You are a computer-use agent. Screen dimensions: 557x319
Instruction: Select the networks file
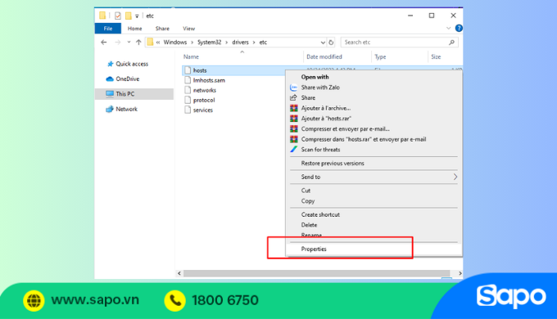pyautogui.click(x=204, y=90)
